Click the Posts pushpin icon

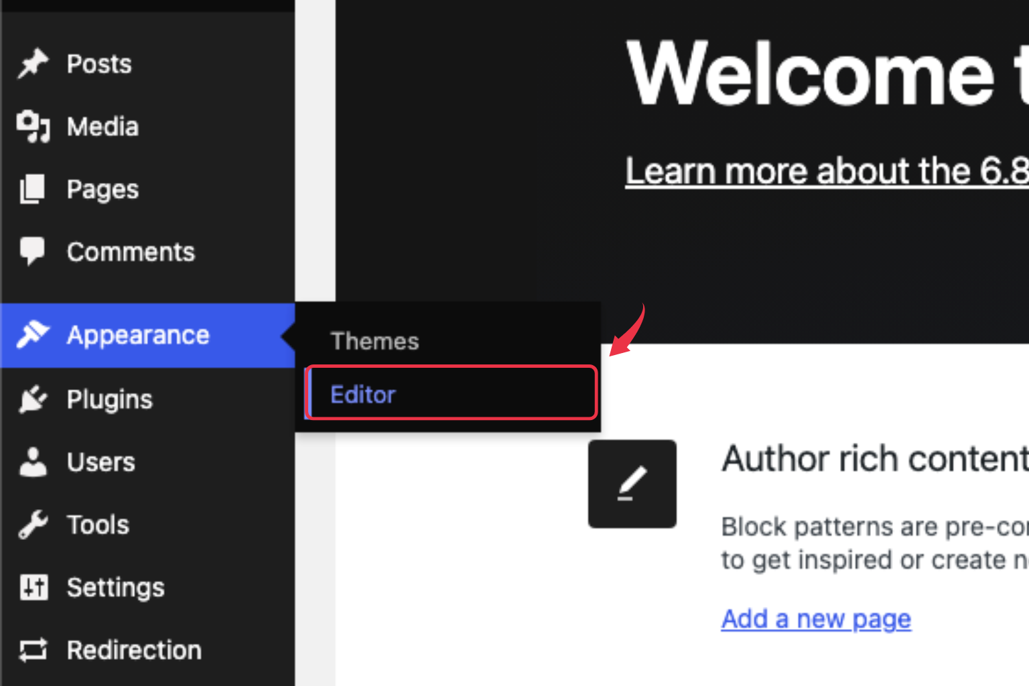[31, 63]
